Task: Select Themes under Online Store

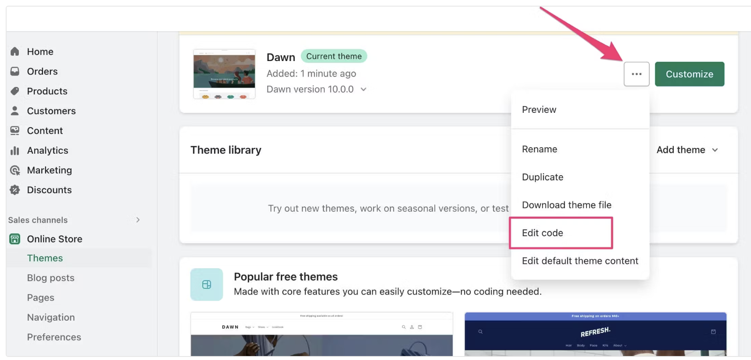Action: coord(45,258)
